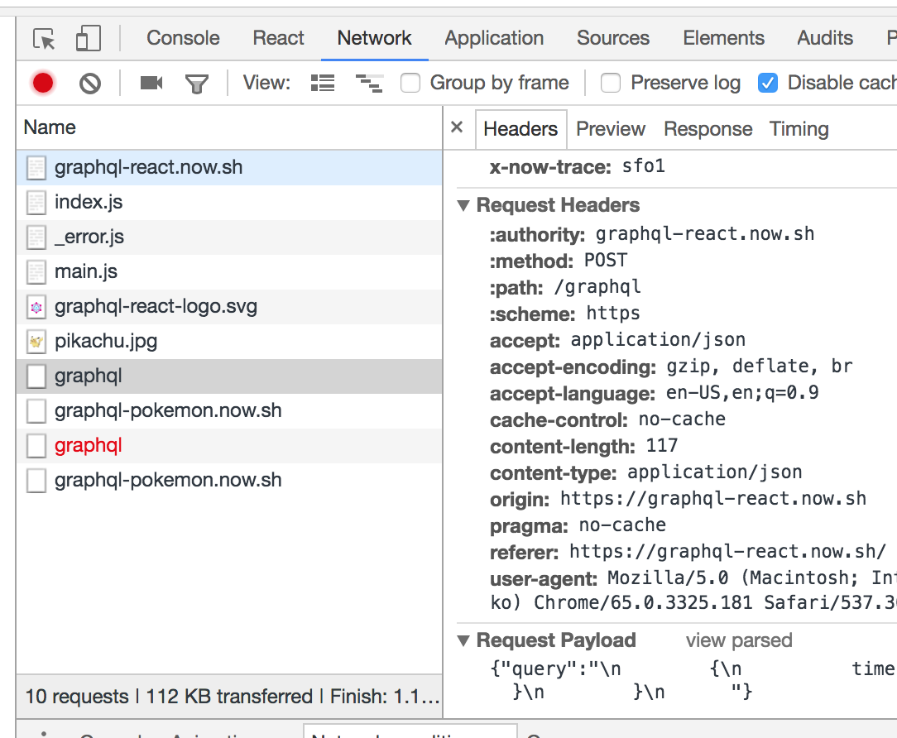Turn on Preserve log
897x738 pixels.
pos(610,83)
